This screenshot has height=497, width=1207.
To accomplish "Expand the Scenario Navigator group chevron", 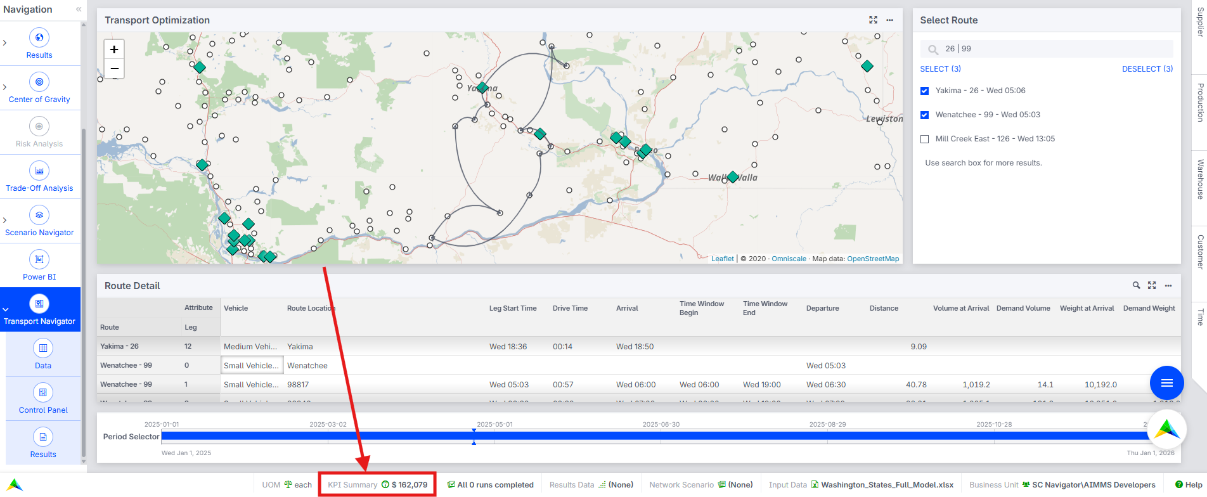I will pyautogui.click(x=5, y=220).
